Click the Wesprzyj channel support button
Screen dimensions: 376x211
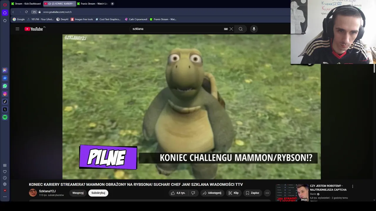[78, 193]
